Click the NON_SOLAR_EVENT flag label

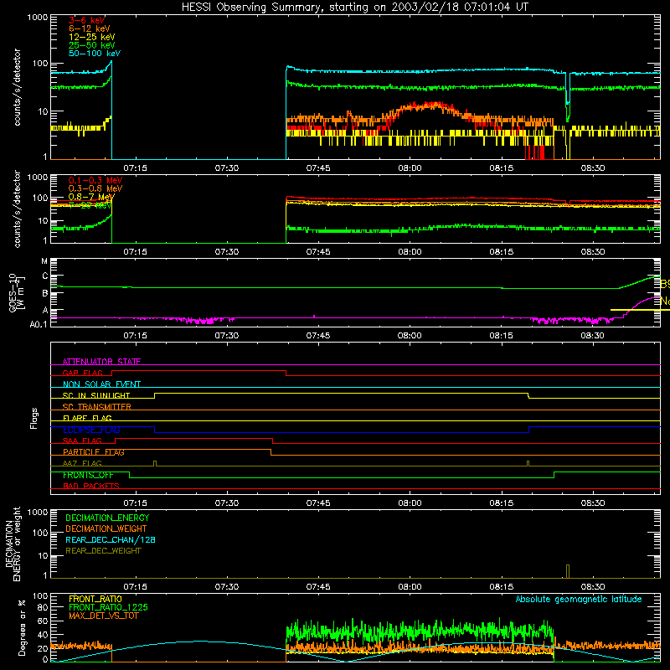point(101,384)
